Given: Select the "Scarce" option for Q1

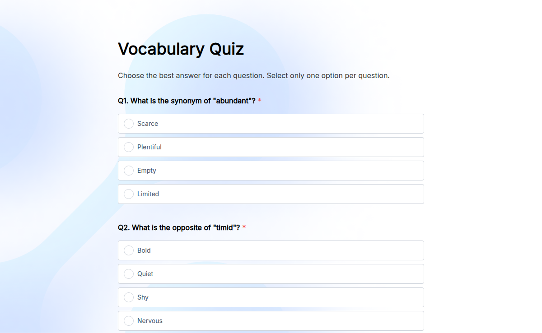Looking at the screenshot, I should click(271, 124).
